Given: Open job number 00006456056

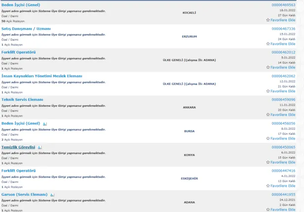Looking at the screenshot, I should 283,123.
